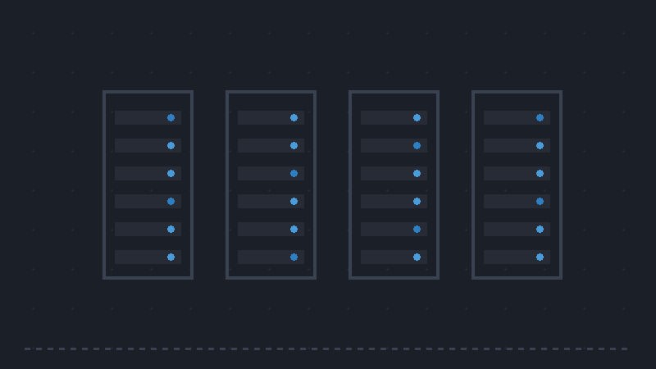Image resolution: width=656 pixels, height=369 pixels.
Task: Click third slot LED in second rack
Action: [294, 174]
